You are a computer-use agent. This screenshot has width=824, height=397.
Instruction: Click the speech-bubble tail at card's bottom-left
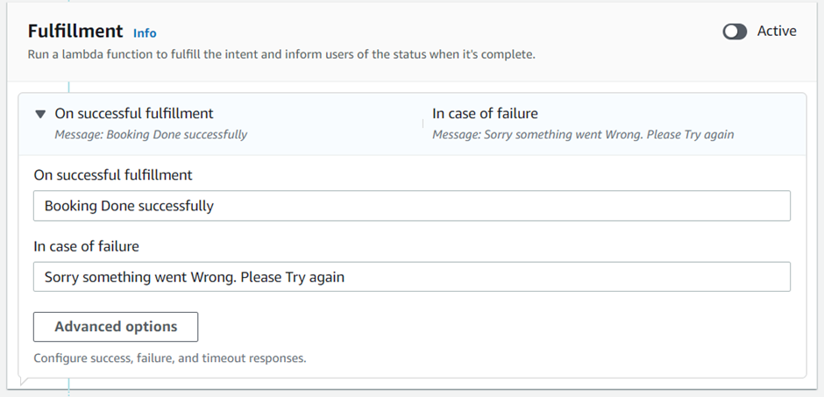coord(24,380)
